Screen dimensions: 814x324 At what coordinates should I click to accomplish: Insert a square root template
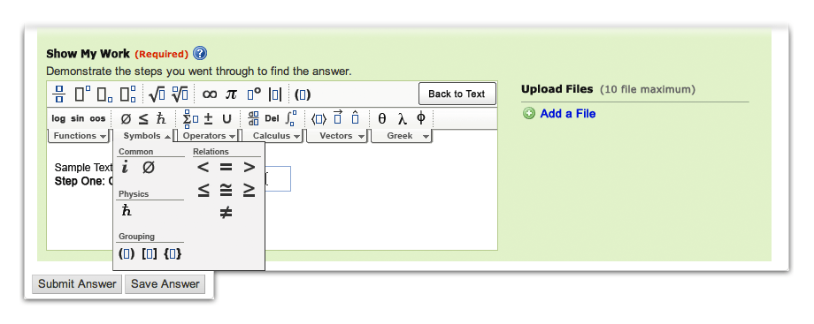157,94
